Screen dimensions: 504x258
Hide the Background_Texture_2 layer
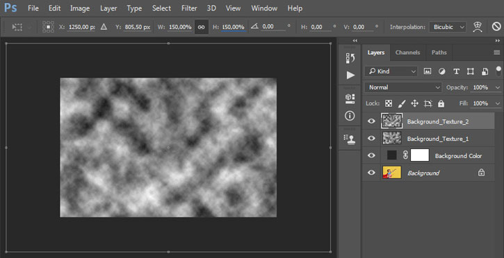pyautogui.click(x=371, y=121)
